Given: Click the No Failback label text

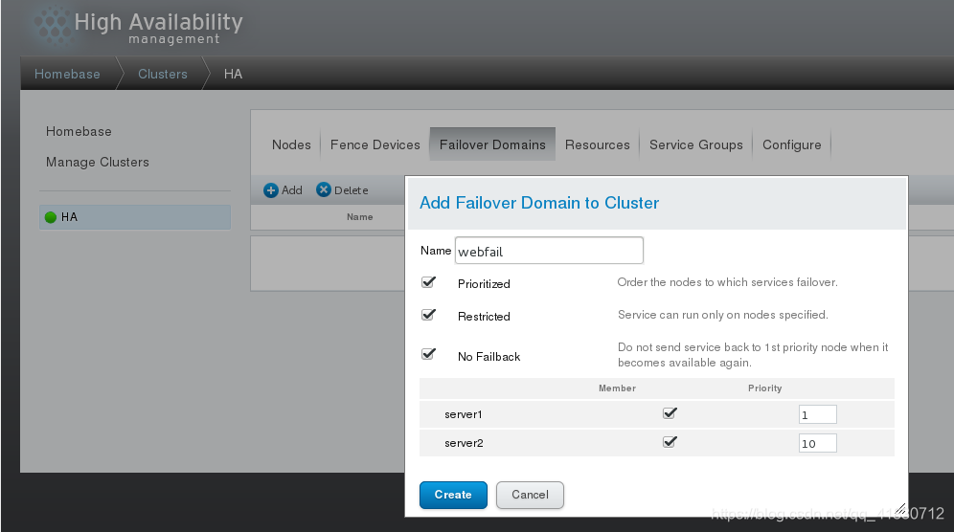Looking at the screenshot, I should pos(488,357).
